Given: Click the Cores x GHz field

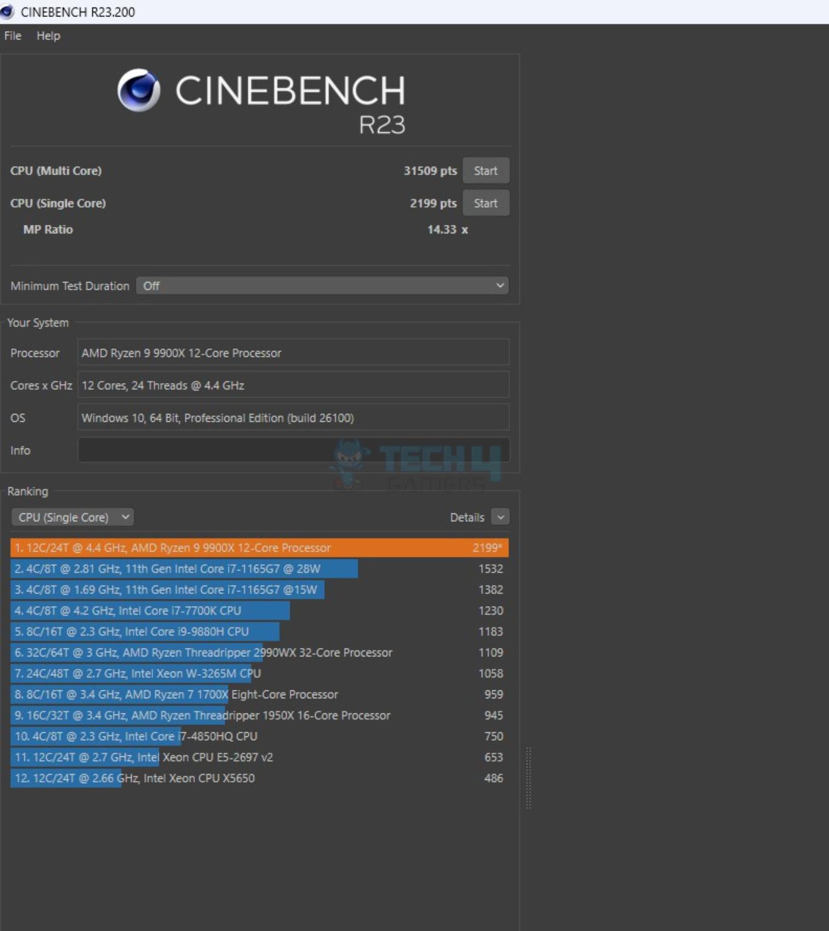Looking at the screenshot, I should pos(293,385).
